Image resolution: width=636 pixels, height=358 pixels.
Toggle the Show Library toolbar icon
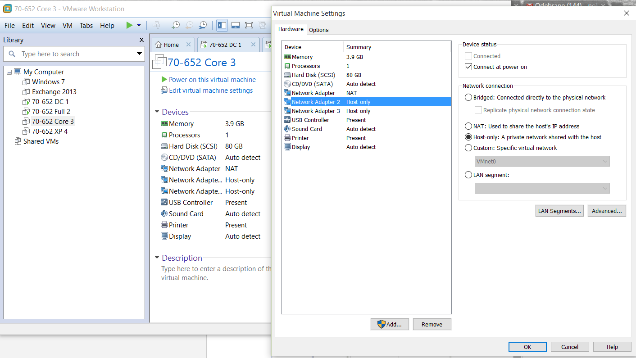pyautogui.click(x=222, y=25)
